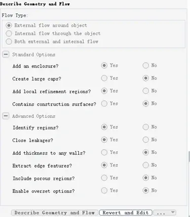Set Add an enclosure to No
Viewport: 190px width, 217px height.
point(146,66)
